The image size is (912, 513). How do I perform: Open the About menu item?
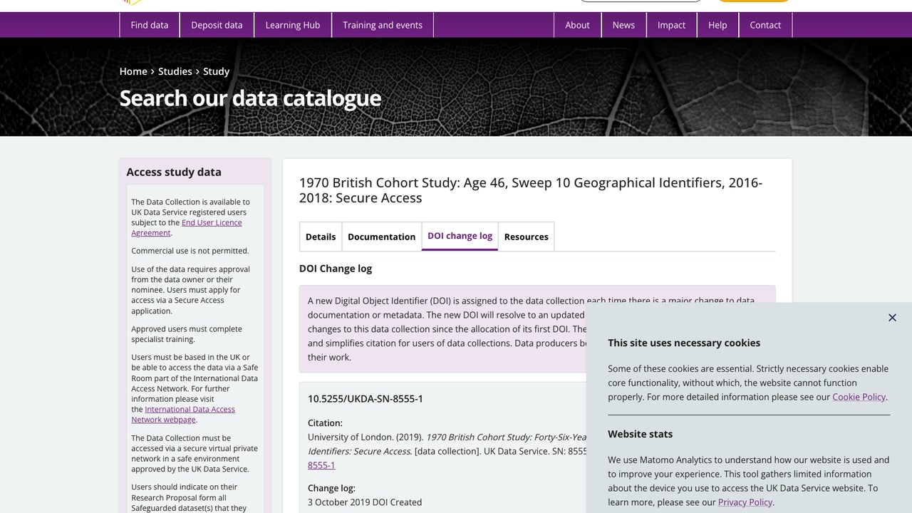click(x=577, y=25)
